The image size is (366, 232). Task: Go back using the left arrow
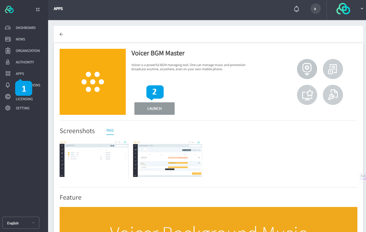click(x=61, y=34)
